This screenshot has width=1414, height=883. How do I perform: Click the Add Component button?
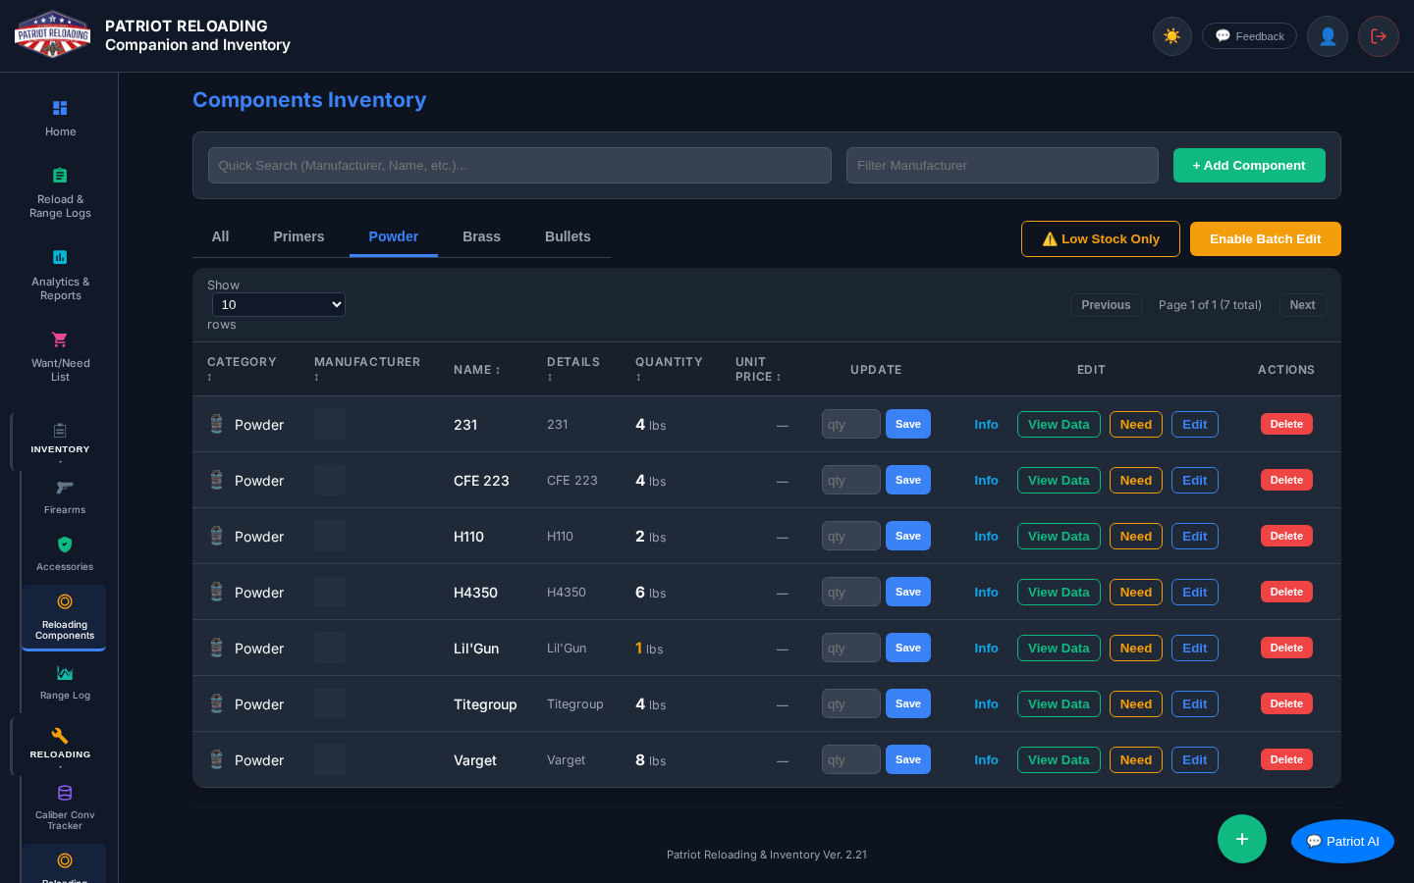[1249, 166]
